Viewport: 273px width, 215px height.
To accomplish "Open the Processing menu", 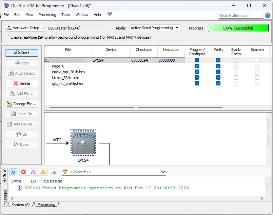I will click(47, 15).
